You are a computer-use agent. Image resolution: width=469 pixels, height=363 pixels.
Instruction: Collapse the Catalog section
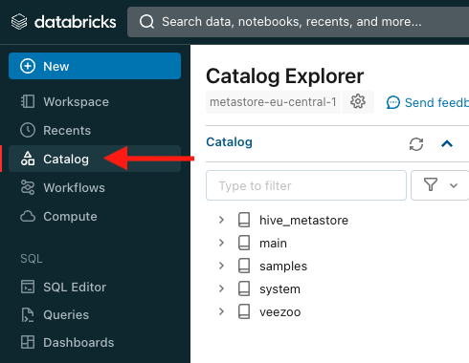click(x=447, y=144)
